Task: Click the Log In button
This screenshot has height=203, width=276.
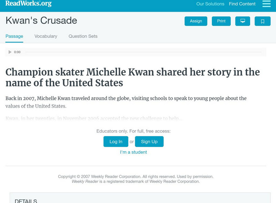Action: (116, 142)
